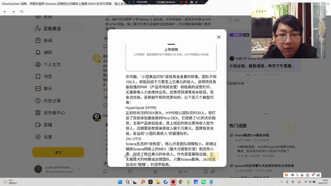Image resolution: width=331 pixels, height=186 pixels.
Task: Open Windows taskbar search
Action: click(128, 182)
